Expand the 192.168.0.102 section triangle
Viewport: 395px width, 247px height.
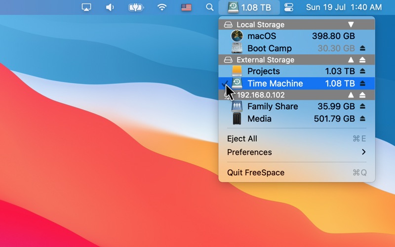coord(351,95)
